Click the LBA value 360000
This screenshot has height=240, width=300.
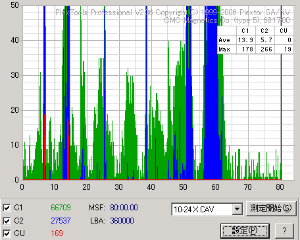(122, 220)
